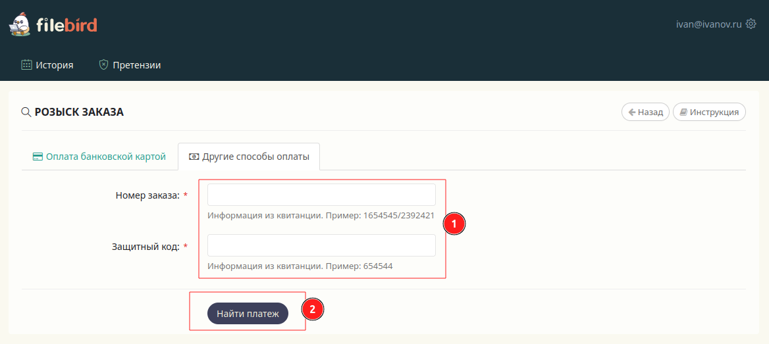This screenshot has width=769, height=344.
Task: Click the shield icon beside Претензии
Action: [103, 65]
